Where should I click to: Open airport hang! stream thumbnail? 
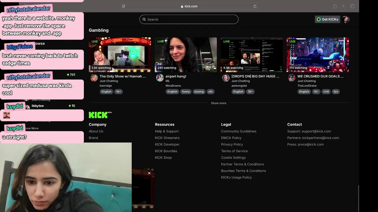click(x=186, y=55)
